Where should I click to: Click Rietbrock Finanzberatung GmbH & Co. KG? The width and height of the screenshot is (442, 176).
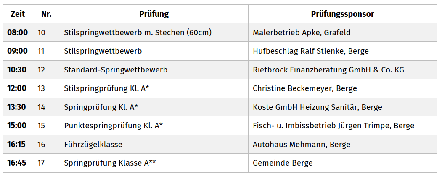click(328, 70)
